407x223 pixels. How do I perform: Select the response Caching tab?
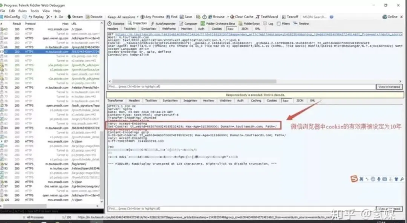click(256, 101)
